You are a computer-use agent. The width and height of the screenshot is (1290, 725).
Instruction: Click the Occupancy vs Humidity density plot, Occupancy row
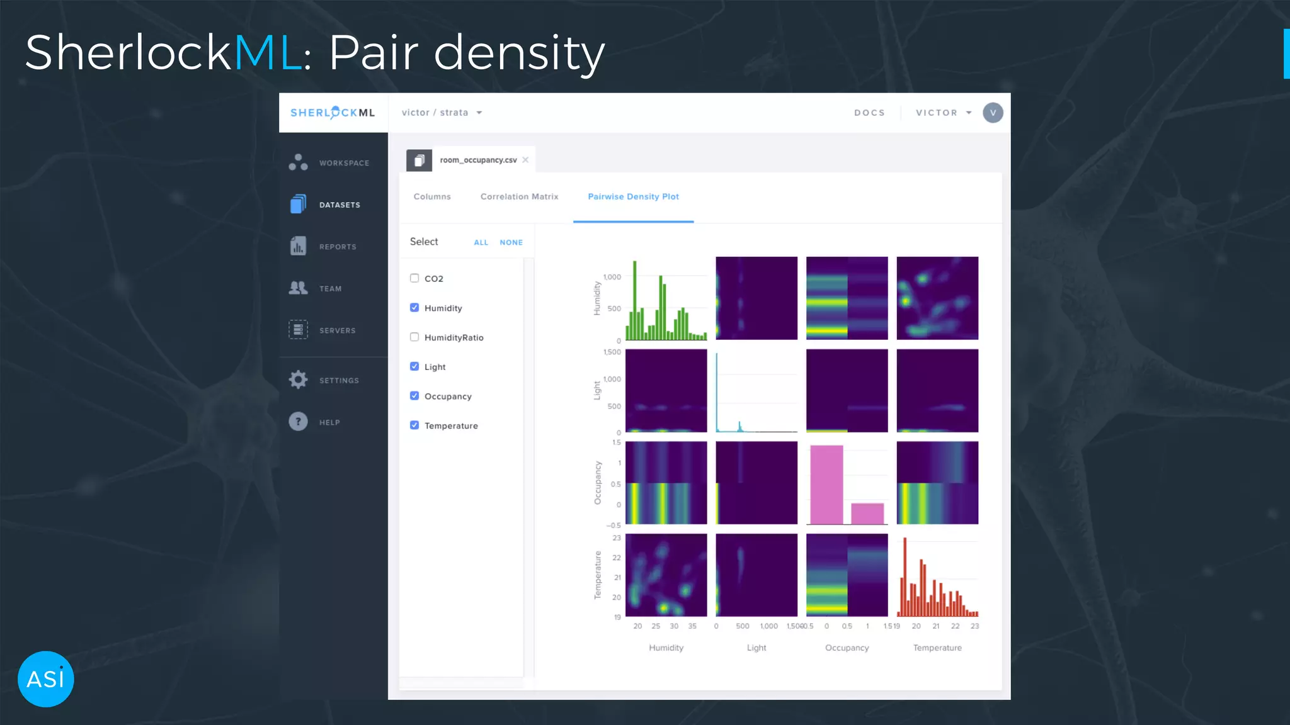click(666, 483)
